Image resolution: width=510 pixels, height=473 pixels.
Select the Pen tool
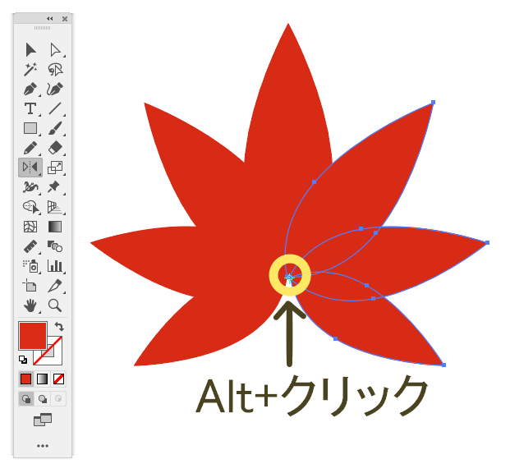(30, 90)
